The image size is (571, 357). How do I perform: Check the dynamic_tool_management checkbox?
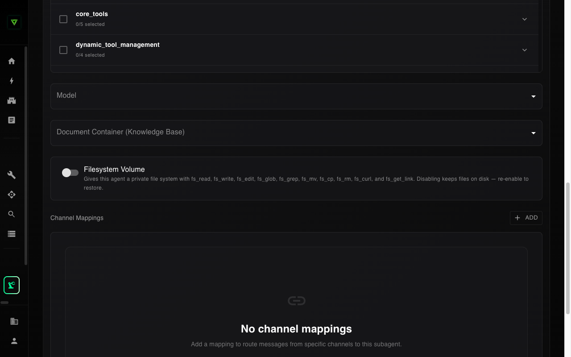pos(63,50)
